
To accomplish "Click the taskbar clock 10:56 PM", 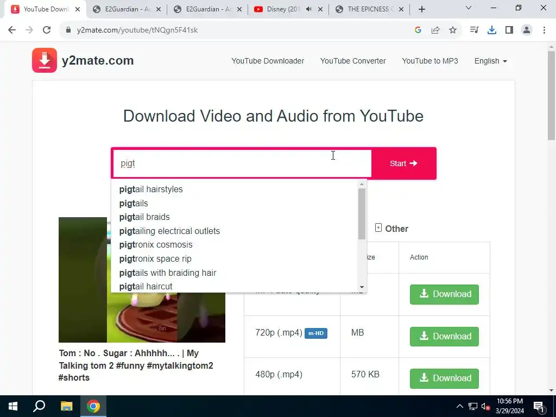I will 509,401.
